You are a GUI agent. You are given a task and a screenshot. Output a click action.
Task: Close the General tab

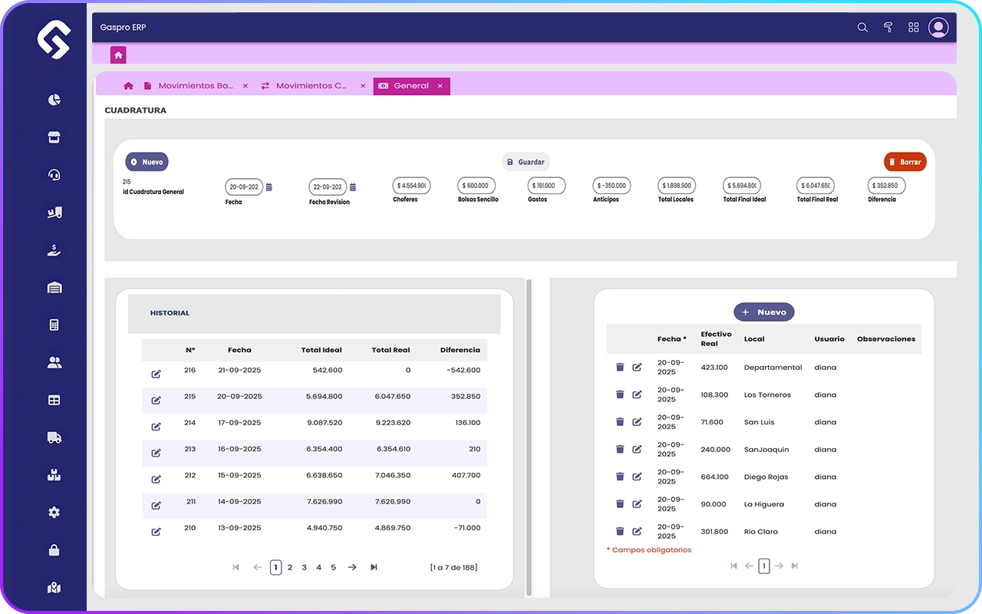click(x=440, y=86)
